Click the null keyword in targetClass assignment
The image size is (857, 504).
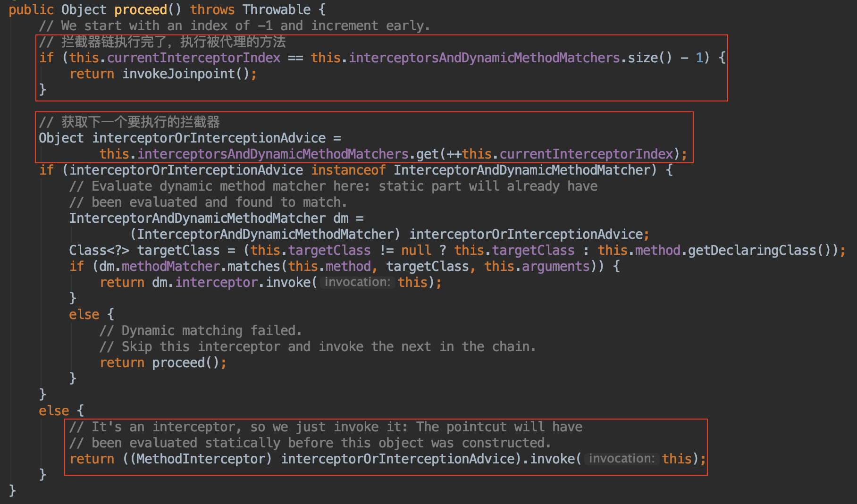(416, 250)
